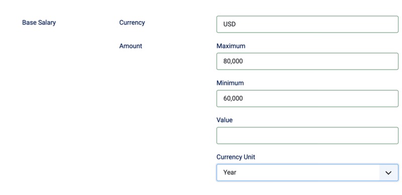Open the Currency Unit dropdown chevron
The width and height of the screenshot is (402, 195).
(x=388, y=173)
